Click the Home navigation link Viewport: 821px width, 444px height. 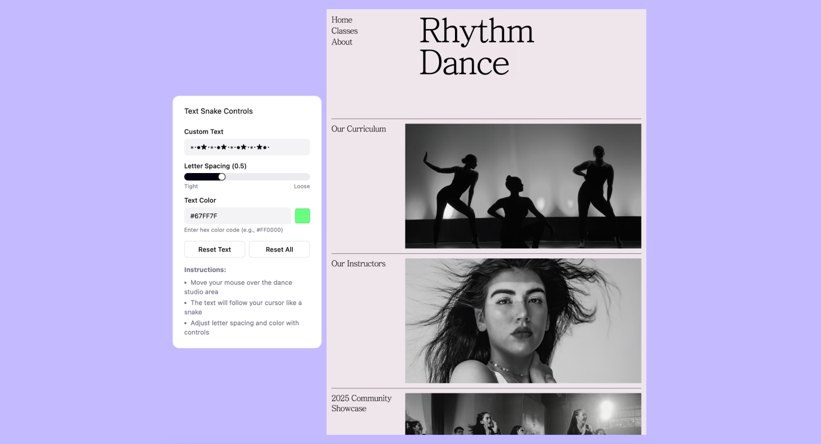pos(342,19)
